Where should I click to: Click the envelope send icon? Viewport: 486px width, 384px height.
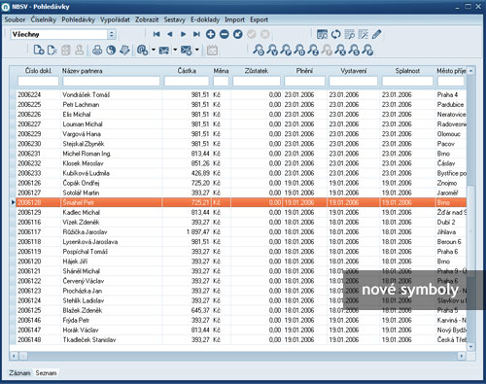click(164, 51)
